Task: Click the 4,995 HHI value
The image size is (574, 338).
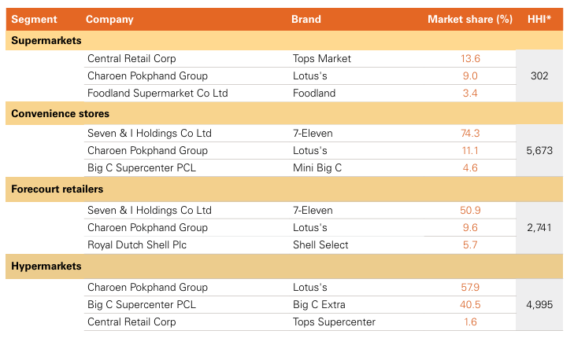Action: [x=539, y=304]
